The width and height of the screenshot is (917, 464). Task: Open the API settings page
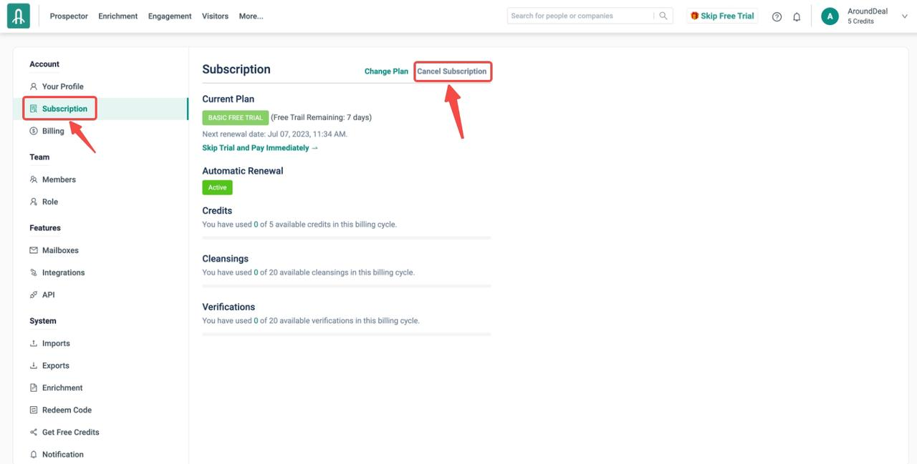tap(48, 295)
